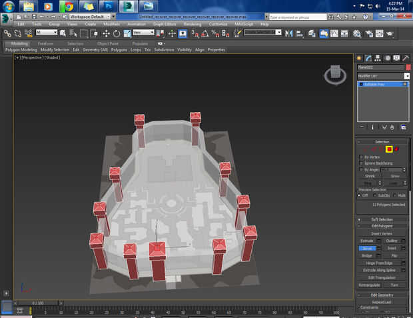This screenshot has width=413, height=318.
Task: Open the Workspace: Default dropdown
Action: (88, 16)
